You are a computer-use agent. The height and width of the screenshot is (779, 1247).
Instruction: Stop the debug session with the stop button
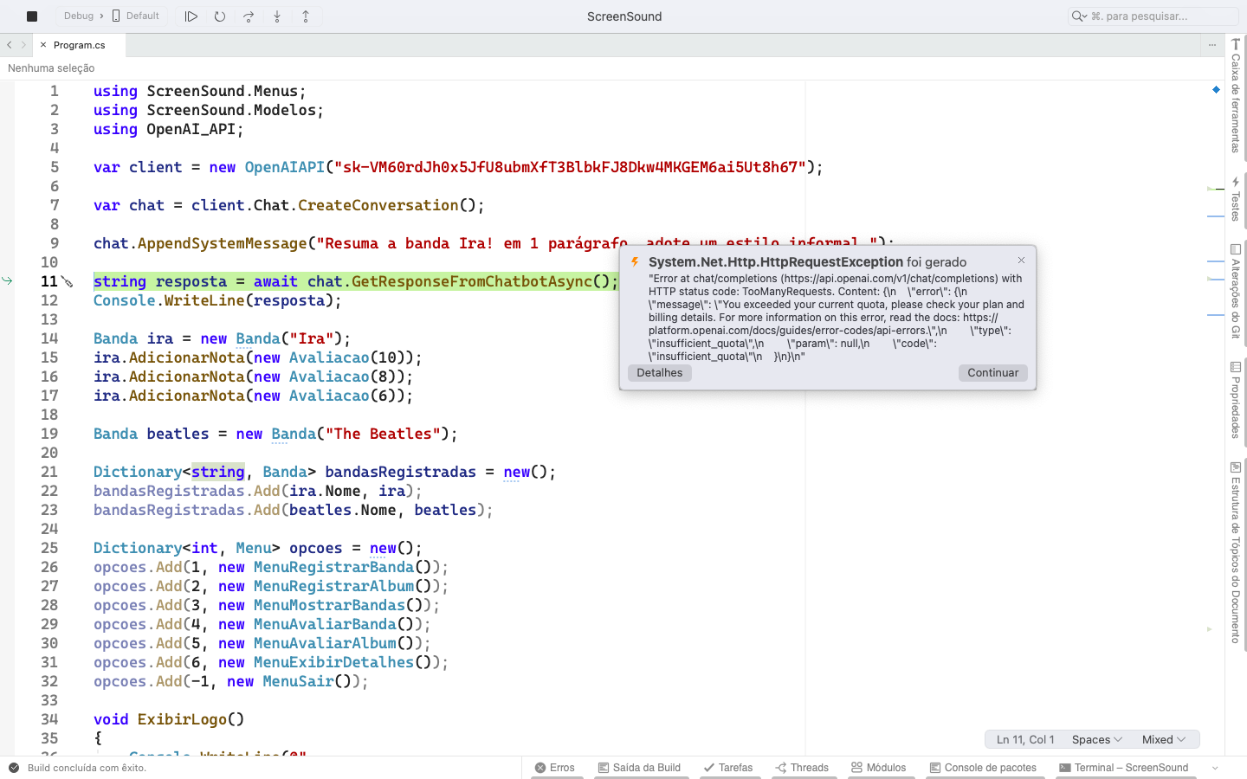tap(32, 16)
